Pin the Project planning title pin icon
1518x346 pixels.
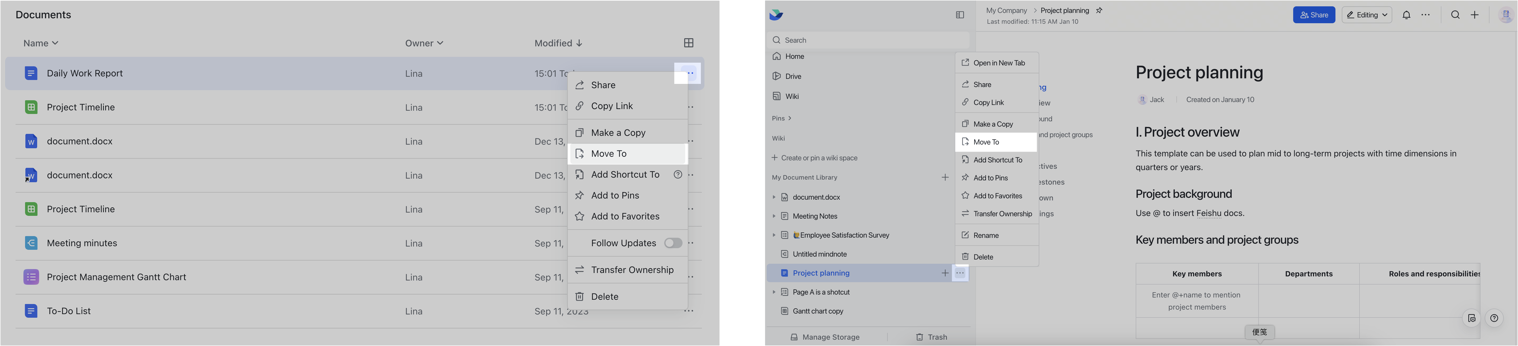1098,11
